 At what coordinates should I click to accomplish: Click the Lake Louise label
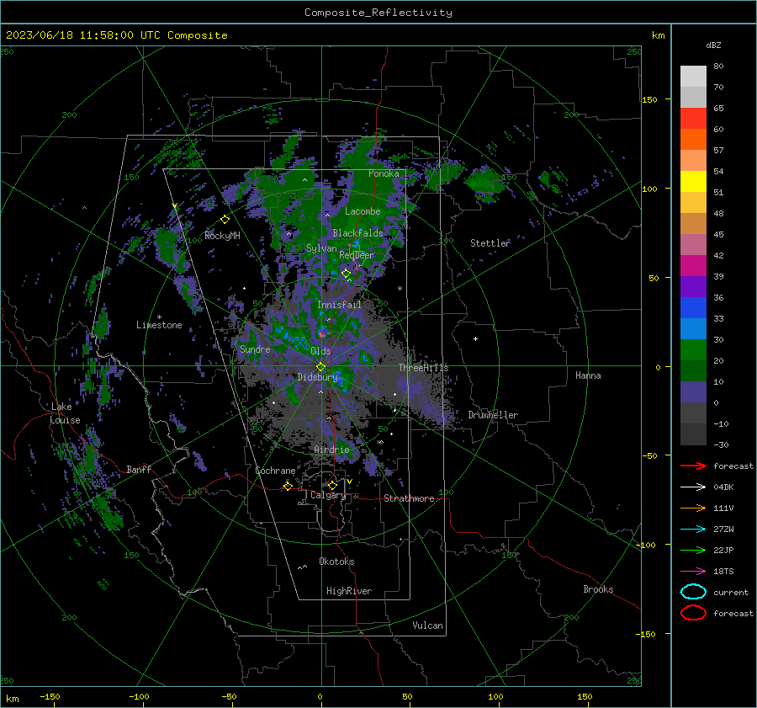click(x=65, y=413)
